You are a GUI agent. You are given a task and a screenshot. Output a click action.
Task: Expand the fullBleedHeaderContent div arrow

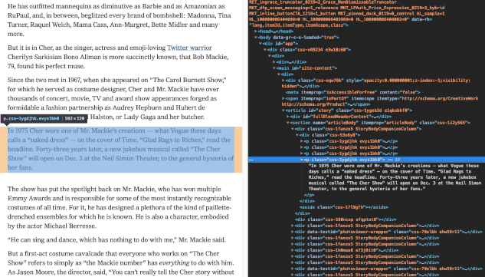287,117
